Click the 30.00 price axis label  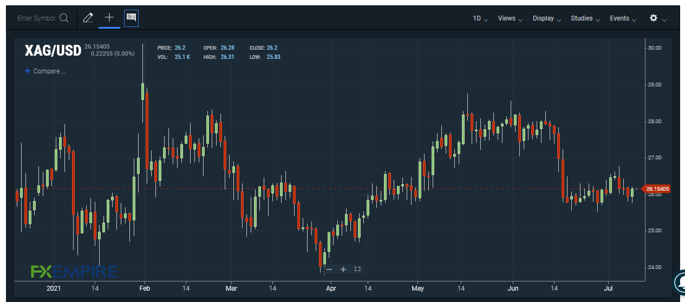pyautogui.click(x=654, y=48)
